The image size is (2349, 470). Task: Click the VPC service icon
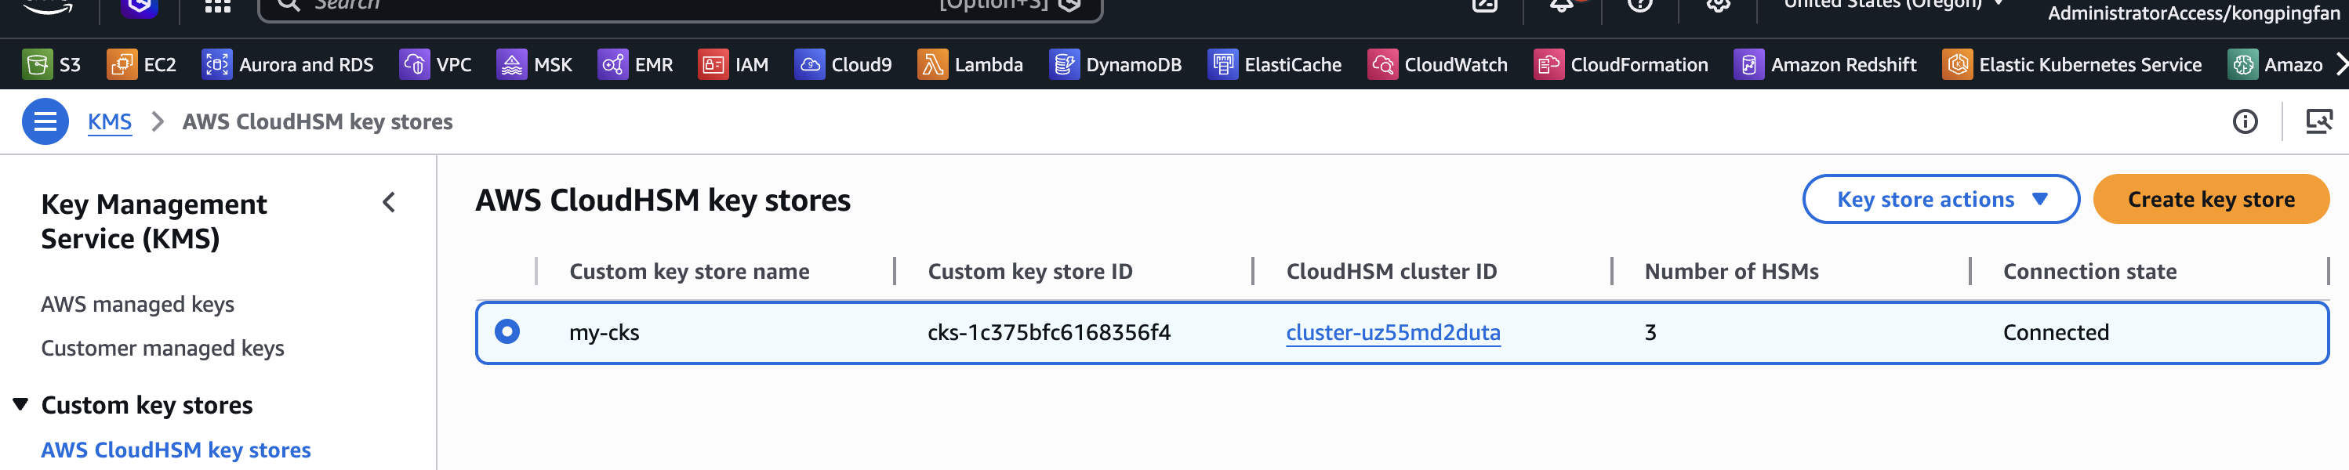click(414, 65)
